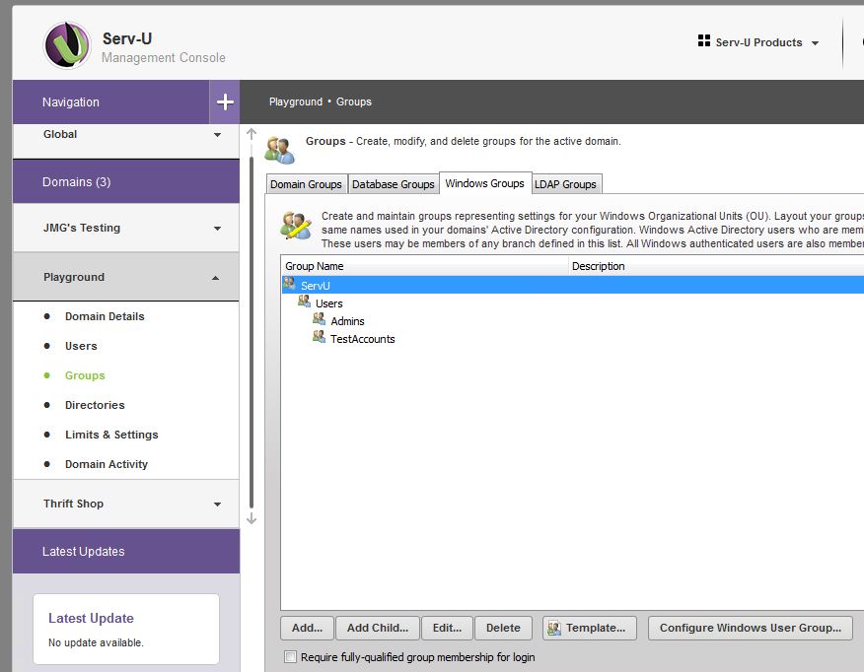The image size is (864, 672).
Task: Click the Latest Updates header
Action: 126,552
